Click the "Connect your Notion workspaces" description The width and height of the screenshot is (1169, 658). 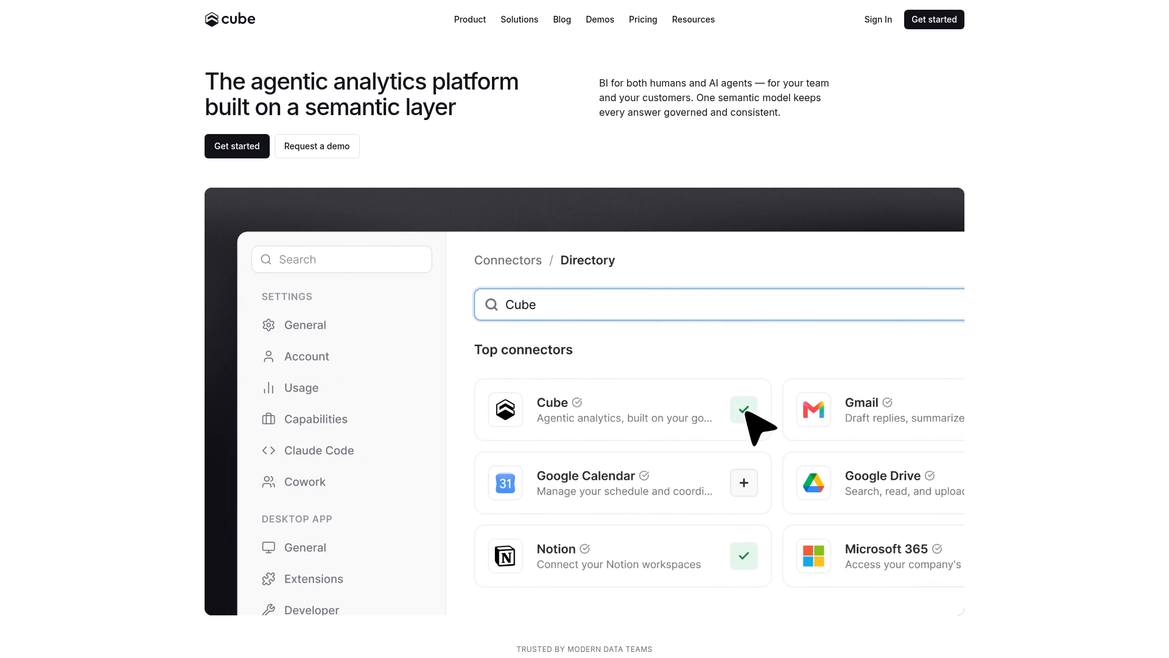(619, 565)
